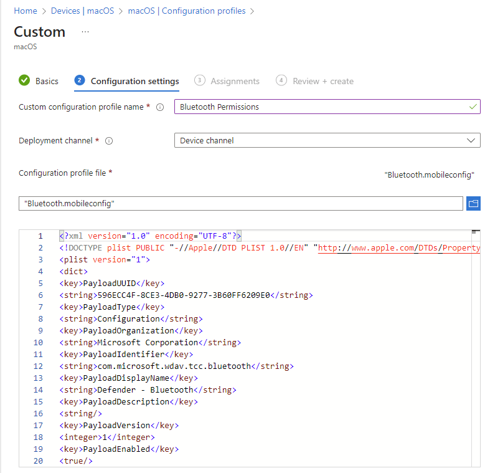Click the Bluetooth Permissions name field

tap(327, 107)
